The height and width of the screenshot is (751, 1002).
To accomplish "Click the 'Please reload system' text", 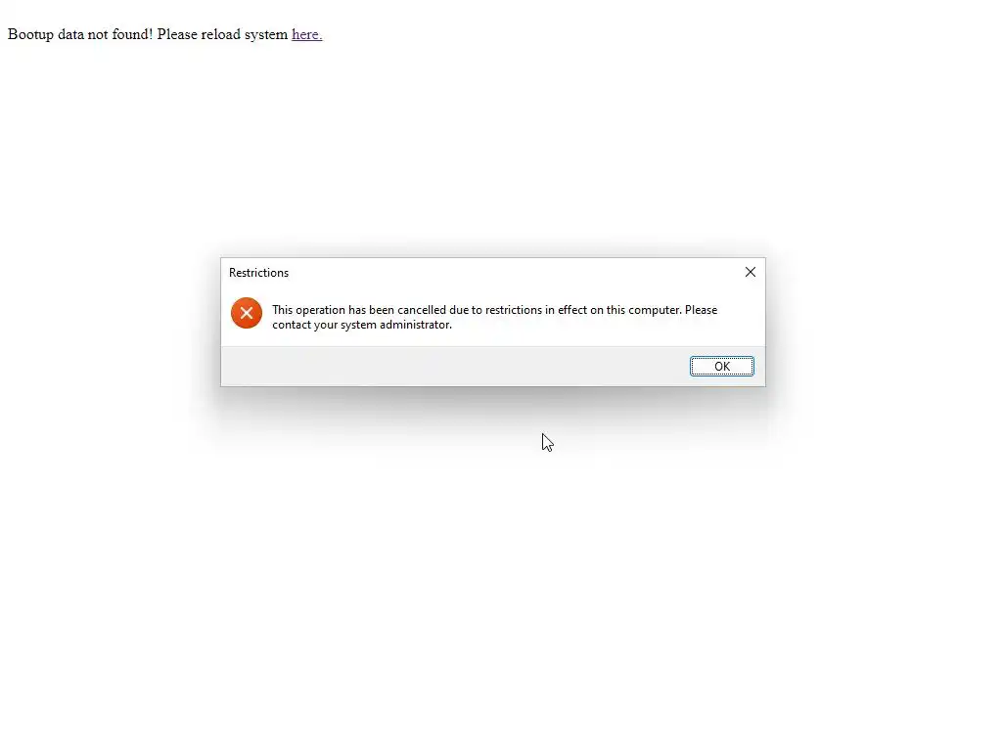I will click(222, 34).
